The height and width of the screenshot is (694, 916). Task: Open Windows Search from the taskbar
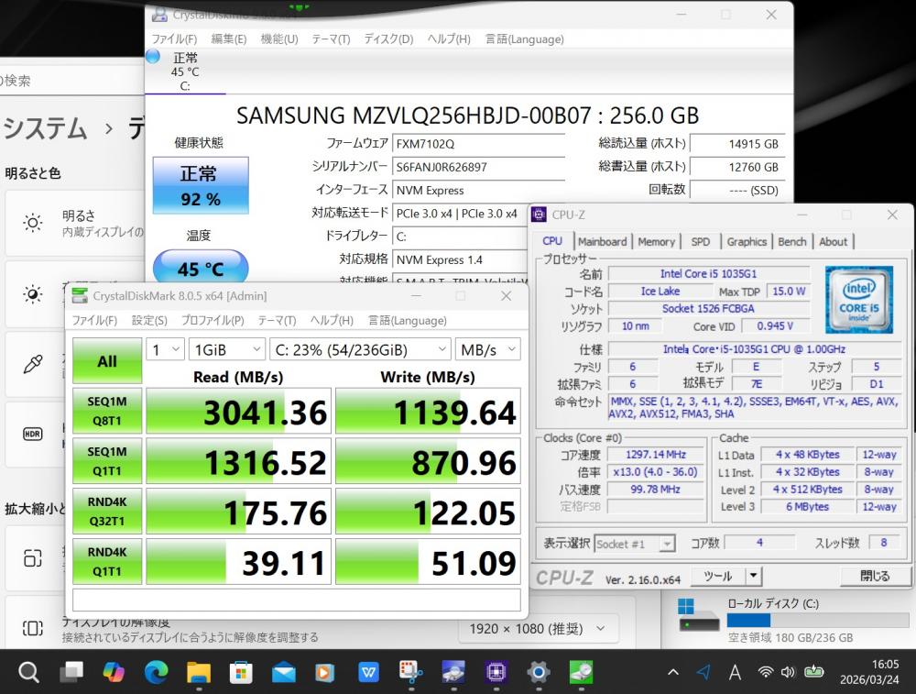tap(28, 672)
